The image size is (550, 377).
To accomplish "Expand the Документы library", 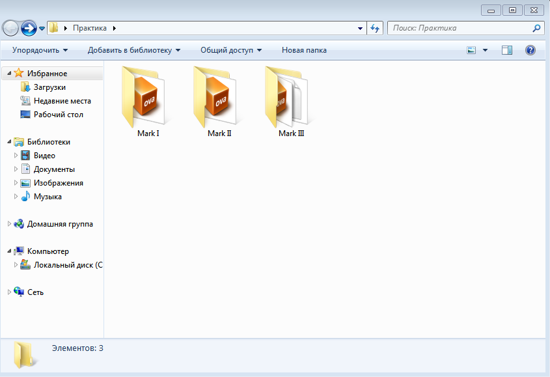I will tap(16, 169).
